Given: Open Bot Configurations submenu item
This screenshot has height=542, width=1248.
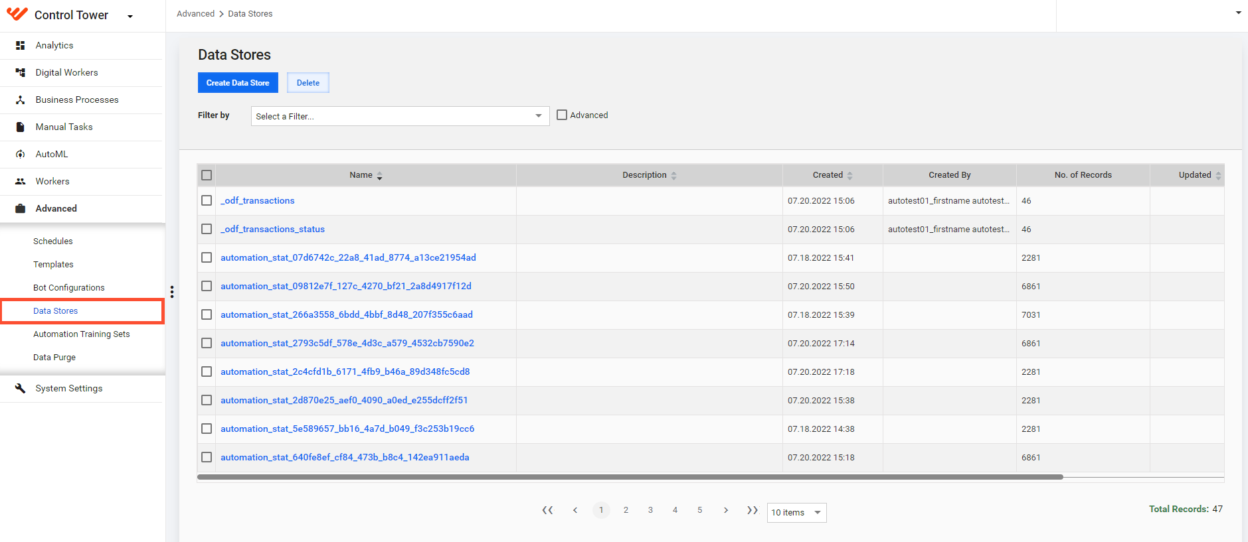Looking at the screenshot, I should click(x=69, y=287).
